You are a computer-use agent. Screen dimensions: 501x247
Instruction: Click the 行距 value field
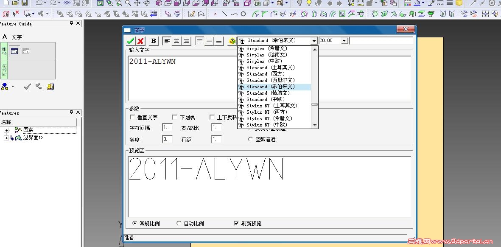coord(216,139)
